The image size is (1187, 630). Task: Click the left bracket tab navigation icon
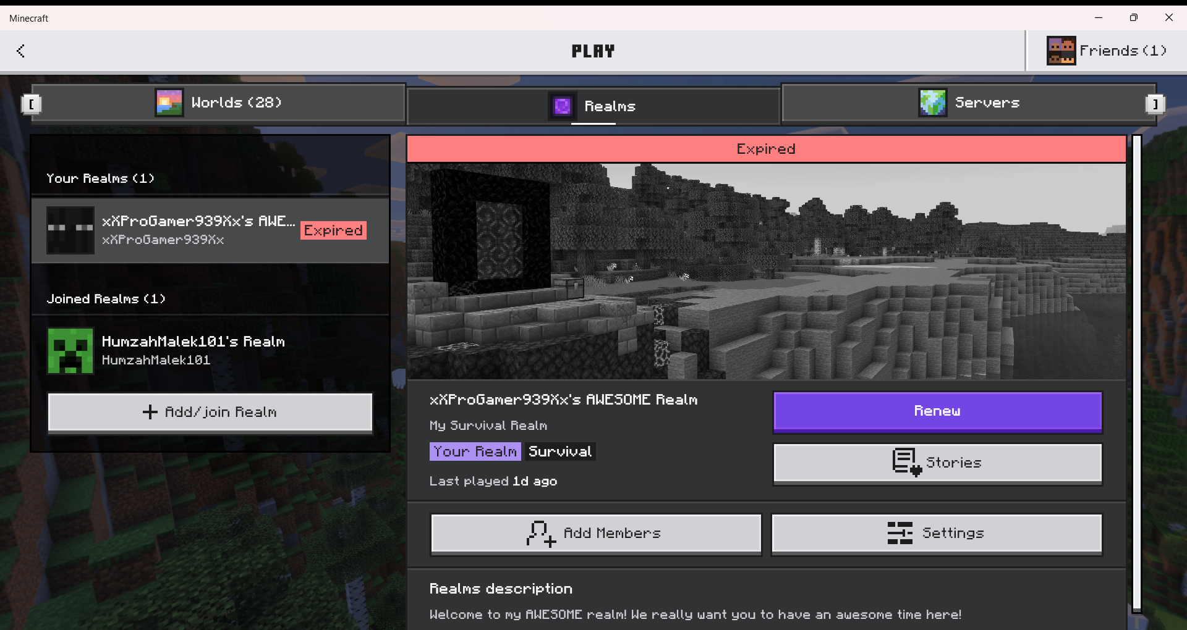[x=31, y=104]
